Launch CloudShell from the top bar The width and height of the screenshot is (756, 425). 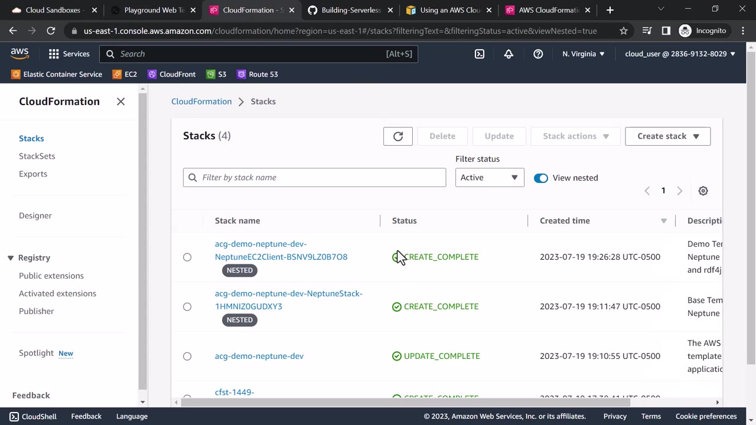480,54
